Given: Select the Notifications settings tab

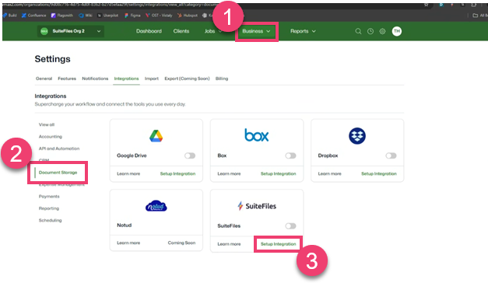Looking at the screenshot, I should (95, 79).
